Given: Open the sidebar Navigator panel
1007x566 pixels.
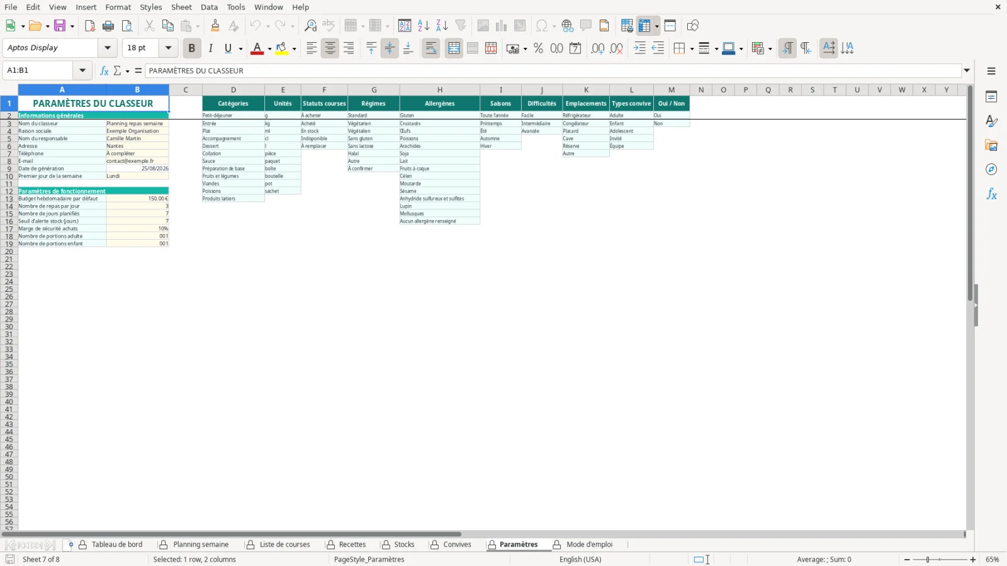Looking at the screenshot, I should (991, 170).
